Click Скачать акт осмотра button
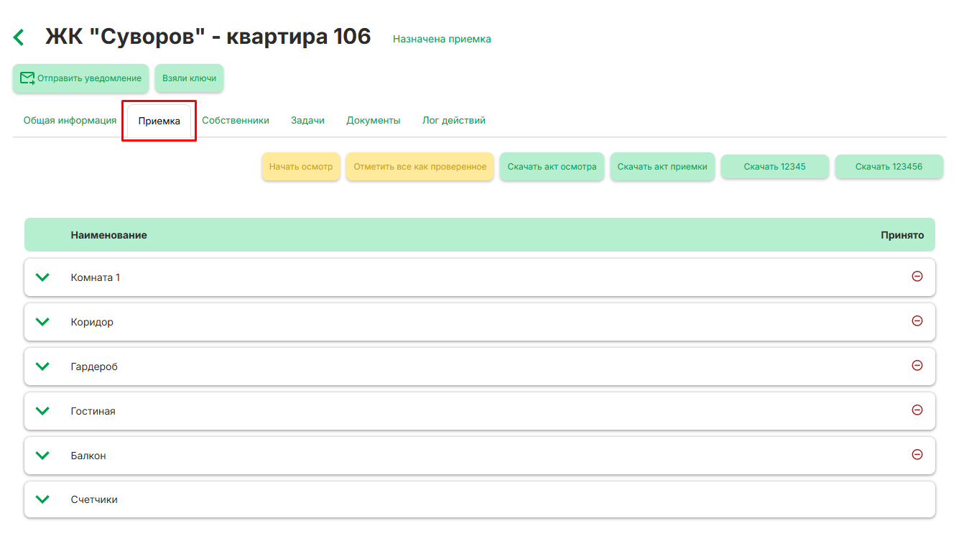 point(552,167)
